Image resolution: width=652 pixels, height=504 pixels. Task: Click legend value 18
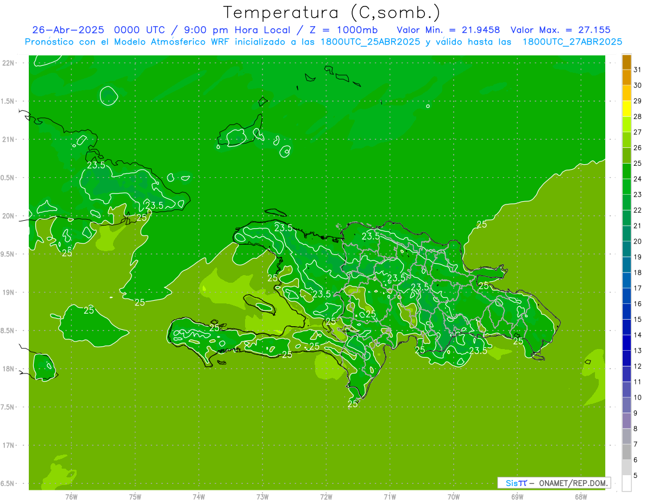click(x=638, y=272)
